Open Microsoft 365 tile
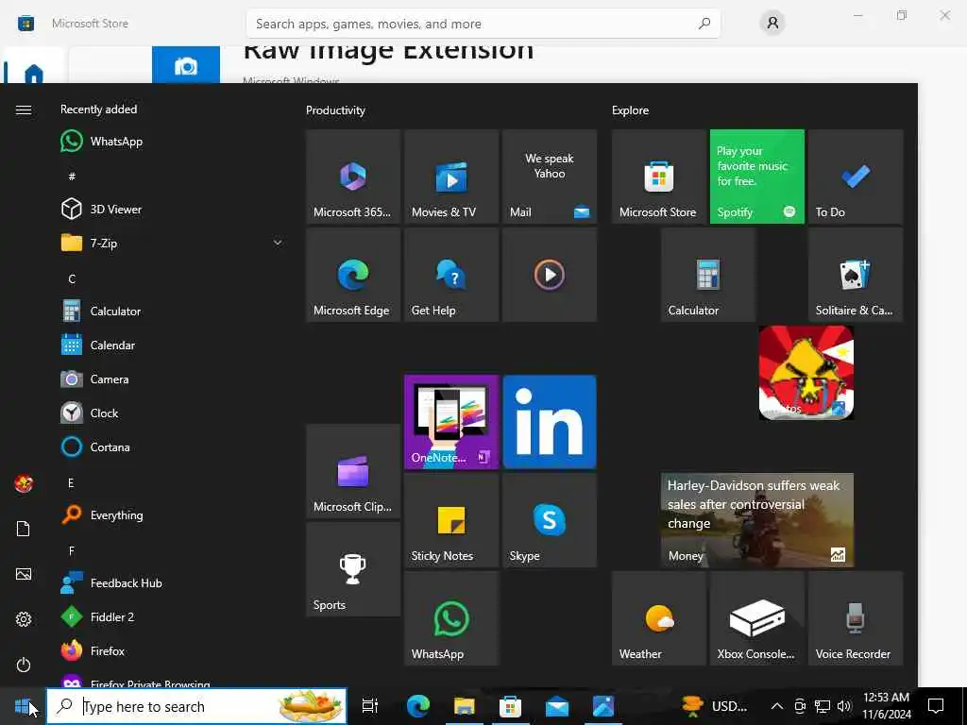The image size is (967, 725). tap(353, 177)
